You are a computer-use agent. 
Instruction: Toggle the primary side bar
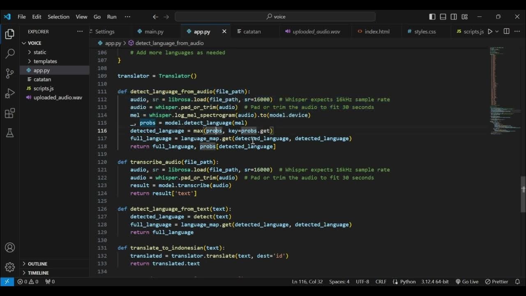pos(432,17)
